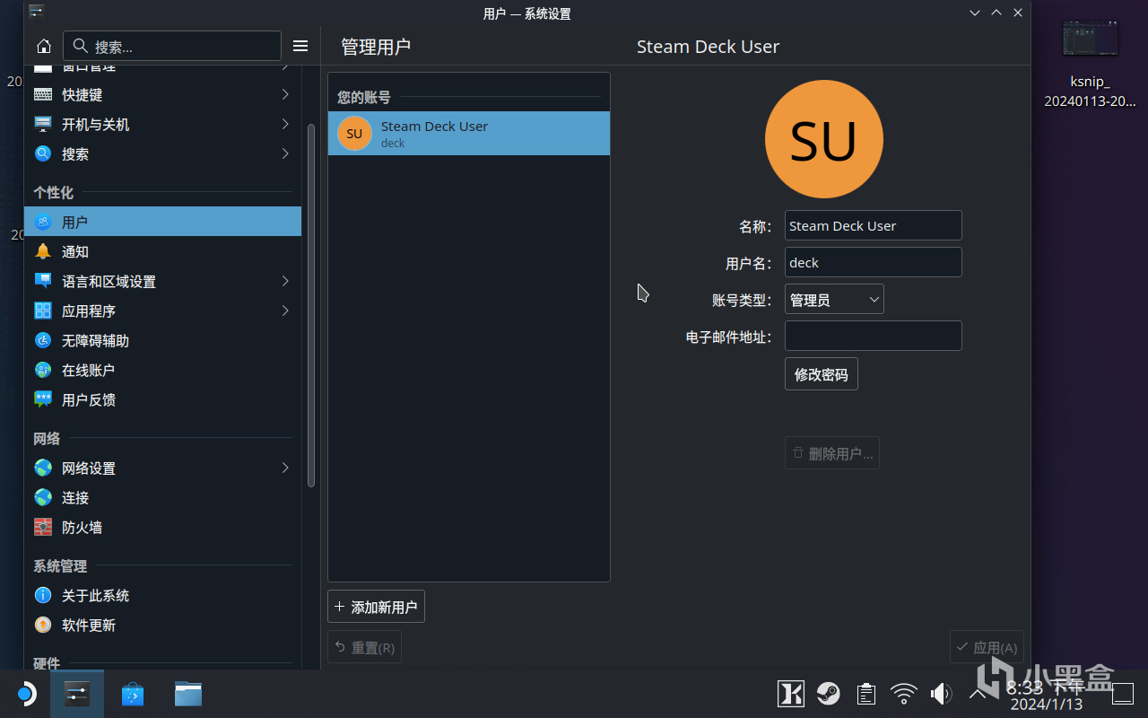Open 用户反馈 settings category
Viewport: 1148px width, 718px height.
point(162,399)
